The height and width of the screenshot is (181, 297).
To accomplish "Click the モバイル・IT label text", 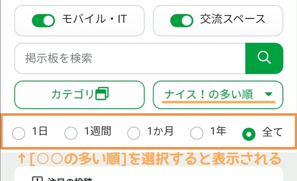I will [94, 20].
